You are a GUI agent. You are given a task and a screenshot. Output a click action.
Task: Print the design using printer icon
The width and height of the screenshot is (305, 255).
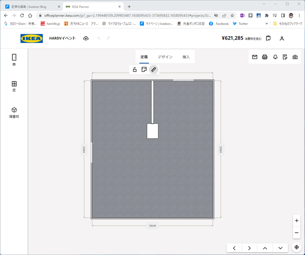265,57
